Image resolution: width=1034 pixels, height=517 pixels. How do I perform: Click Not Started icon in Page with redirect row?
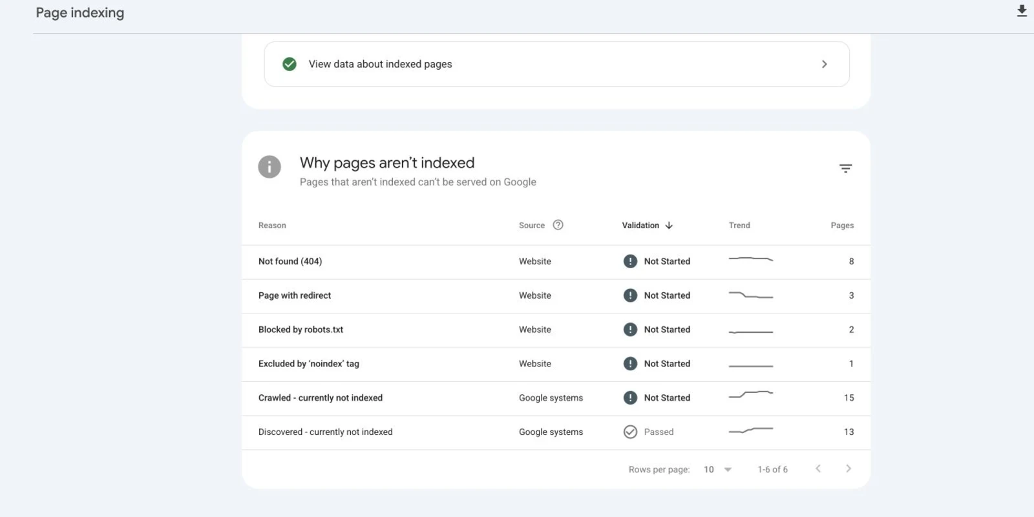pos(630,295)
